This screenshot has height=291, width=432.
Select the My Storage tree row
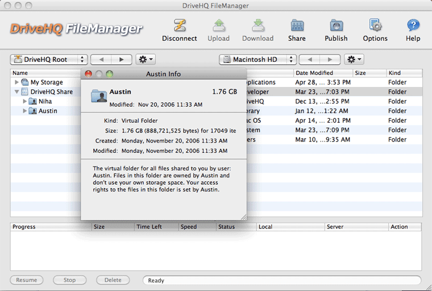[45, 82]
